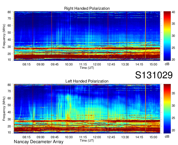Click the Left Handed polarization spectrogram image

tap(87, 109)
